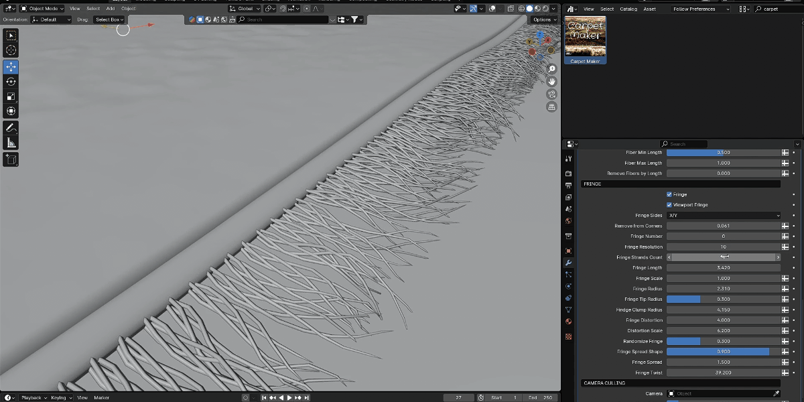Pick the Transform tool
Viewport: 804px width, 402px height.
click(11, 111)
